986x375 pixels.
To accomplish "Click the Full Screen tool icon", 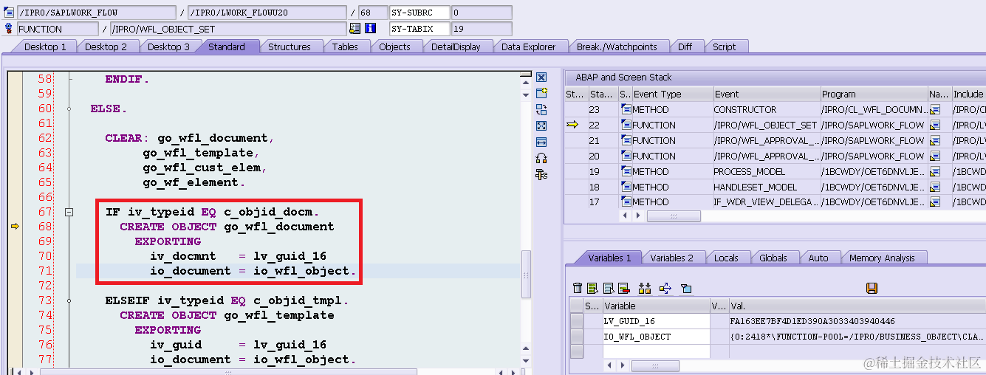I will pyautogui.click(x=541, y=125).
